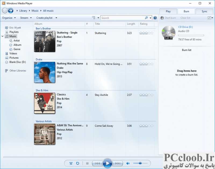Turn repeat on
This screenshot has height=169, width=215.
78,163
